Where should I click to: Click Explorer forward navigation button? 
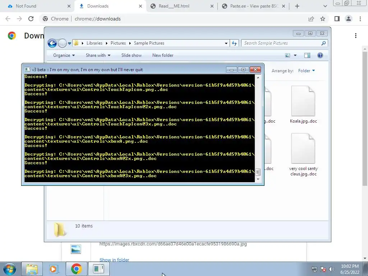point(62,43)
